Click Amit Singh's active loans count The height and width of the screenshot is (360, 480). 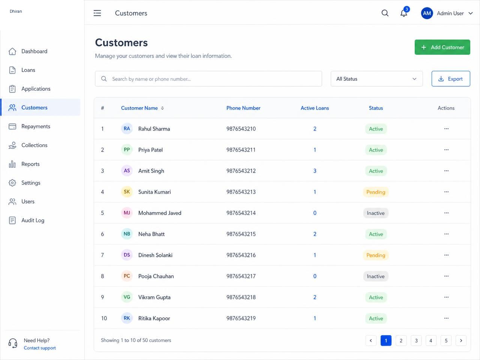click(315, 171)
